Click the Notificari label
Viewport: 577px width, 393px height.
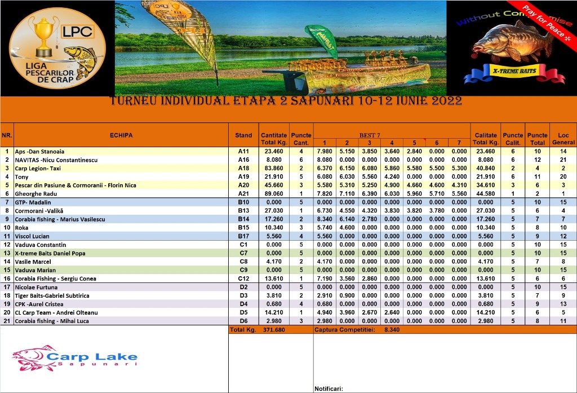pyautogui.click(x=328, y=388)
